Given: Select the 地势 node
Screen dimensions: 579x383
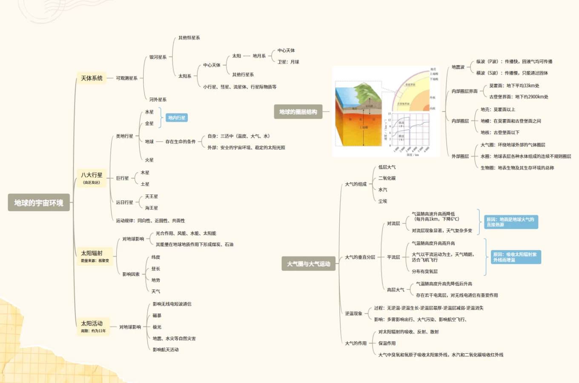Looking at the screenshot, I should [156, 280].
